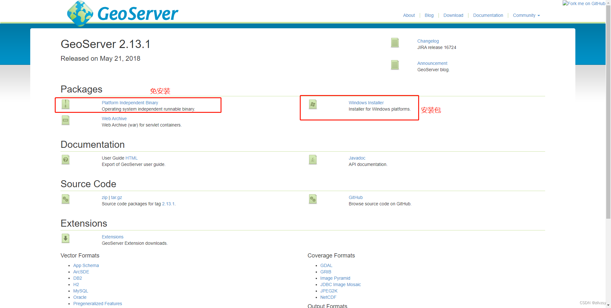The width and height of the screenshot is (611, 308).
Task: Open the User Guide HTML link
Action: click(131, 158)
